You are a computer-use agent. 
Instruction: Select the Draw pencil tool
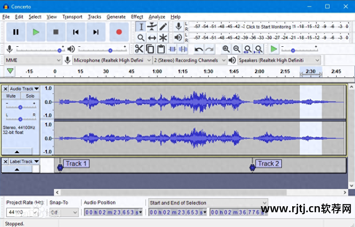pyautogui.click(x=163, y=27)
